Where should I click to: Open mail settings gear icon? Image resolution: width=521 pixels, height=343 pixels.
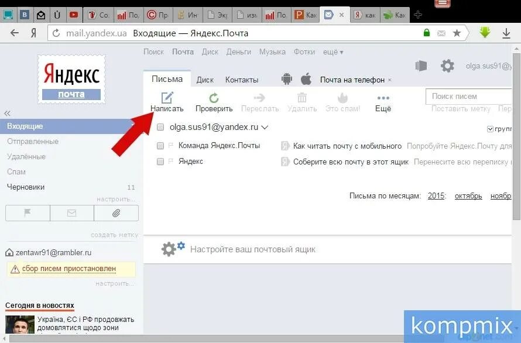pos(447,66)
